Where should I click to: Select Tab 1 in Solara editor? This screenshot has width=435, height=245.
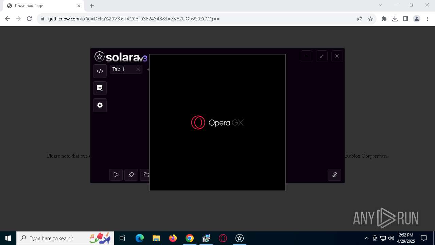point(122,69)
